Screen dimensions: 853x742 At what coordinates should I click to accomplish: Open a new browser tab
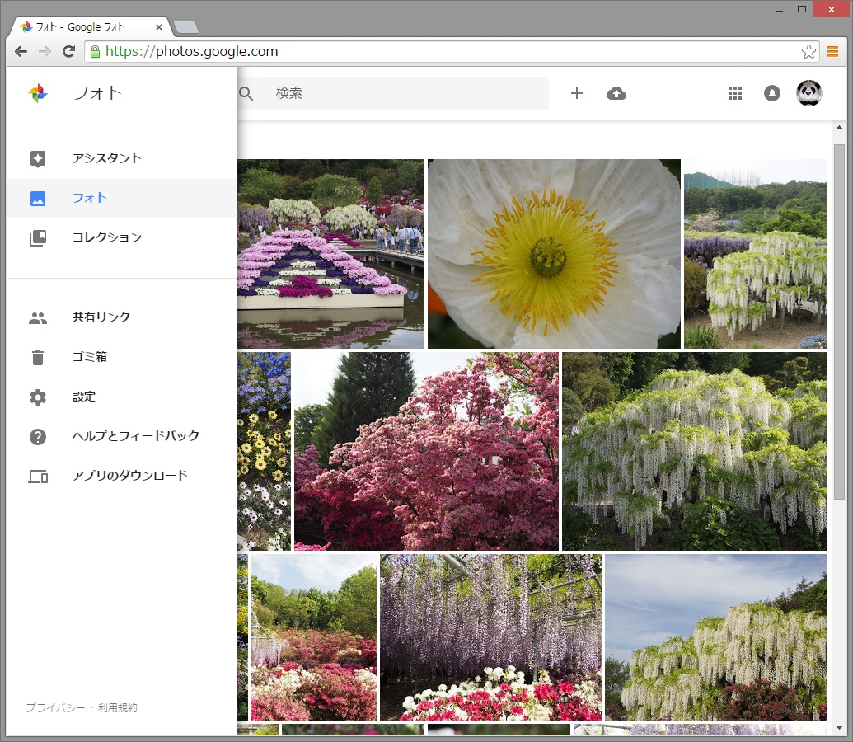point(186,27)
